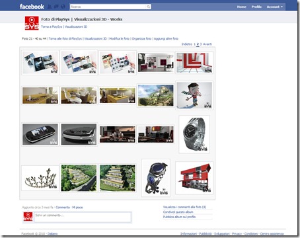Open cartoon boy character thumbnail

point(194,95)
